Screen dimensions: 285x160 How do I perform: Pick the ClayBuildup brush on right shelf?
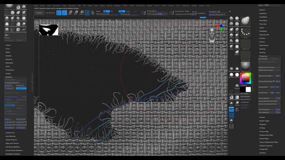pyautogui.click(x=237, y=19)
